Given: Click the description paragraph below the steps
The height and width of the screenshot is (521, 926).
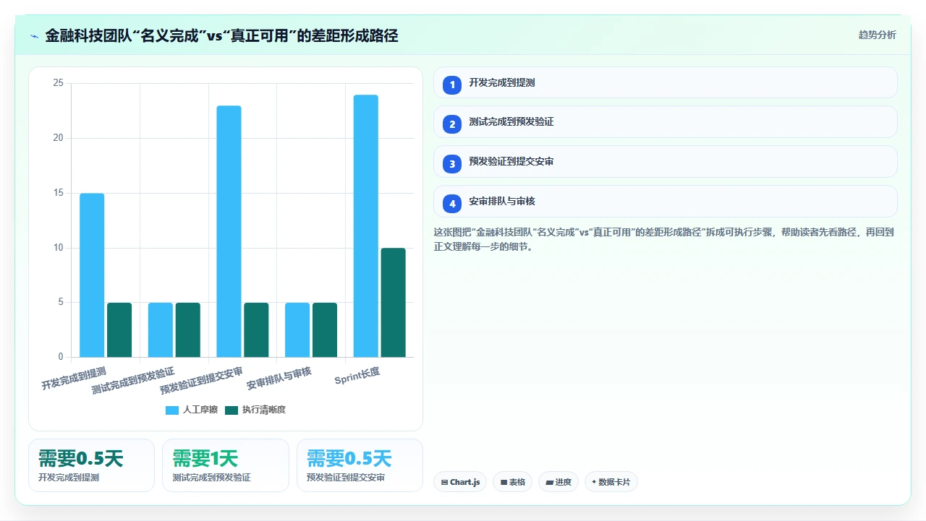Looking at the screenshot, I should 665,239.
